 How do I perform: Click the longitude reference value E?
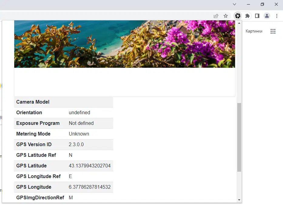click(70, 176)
